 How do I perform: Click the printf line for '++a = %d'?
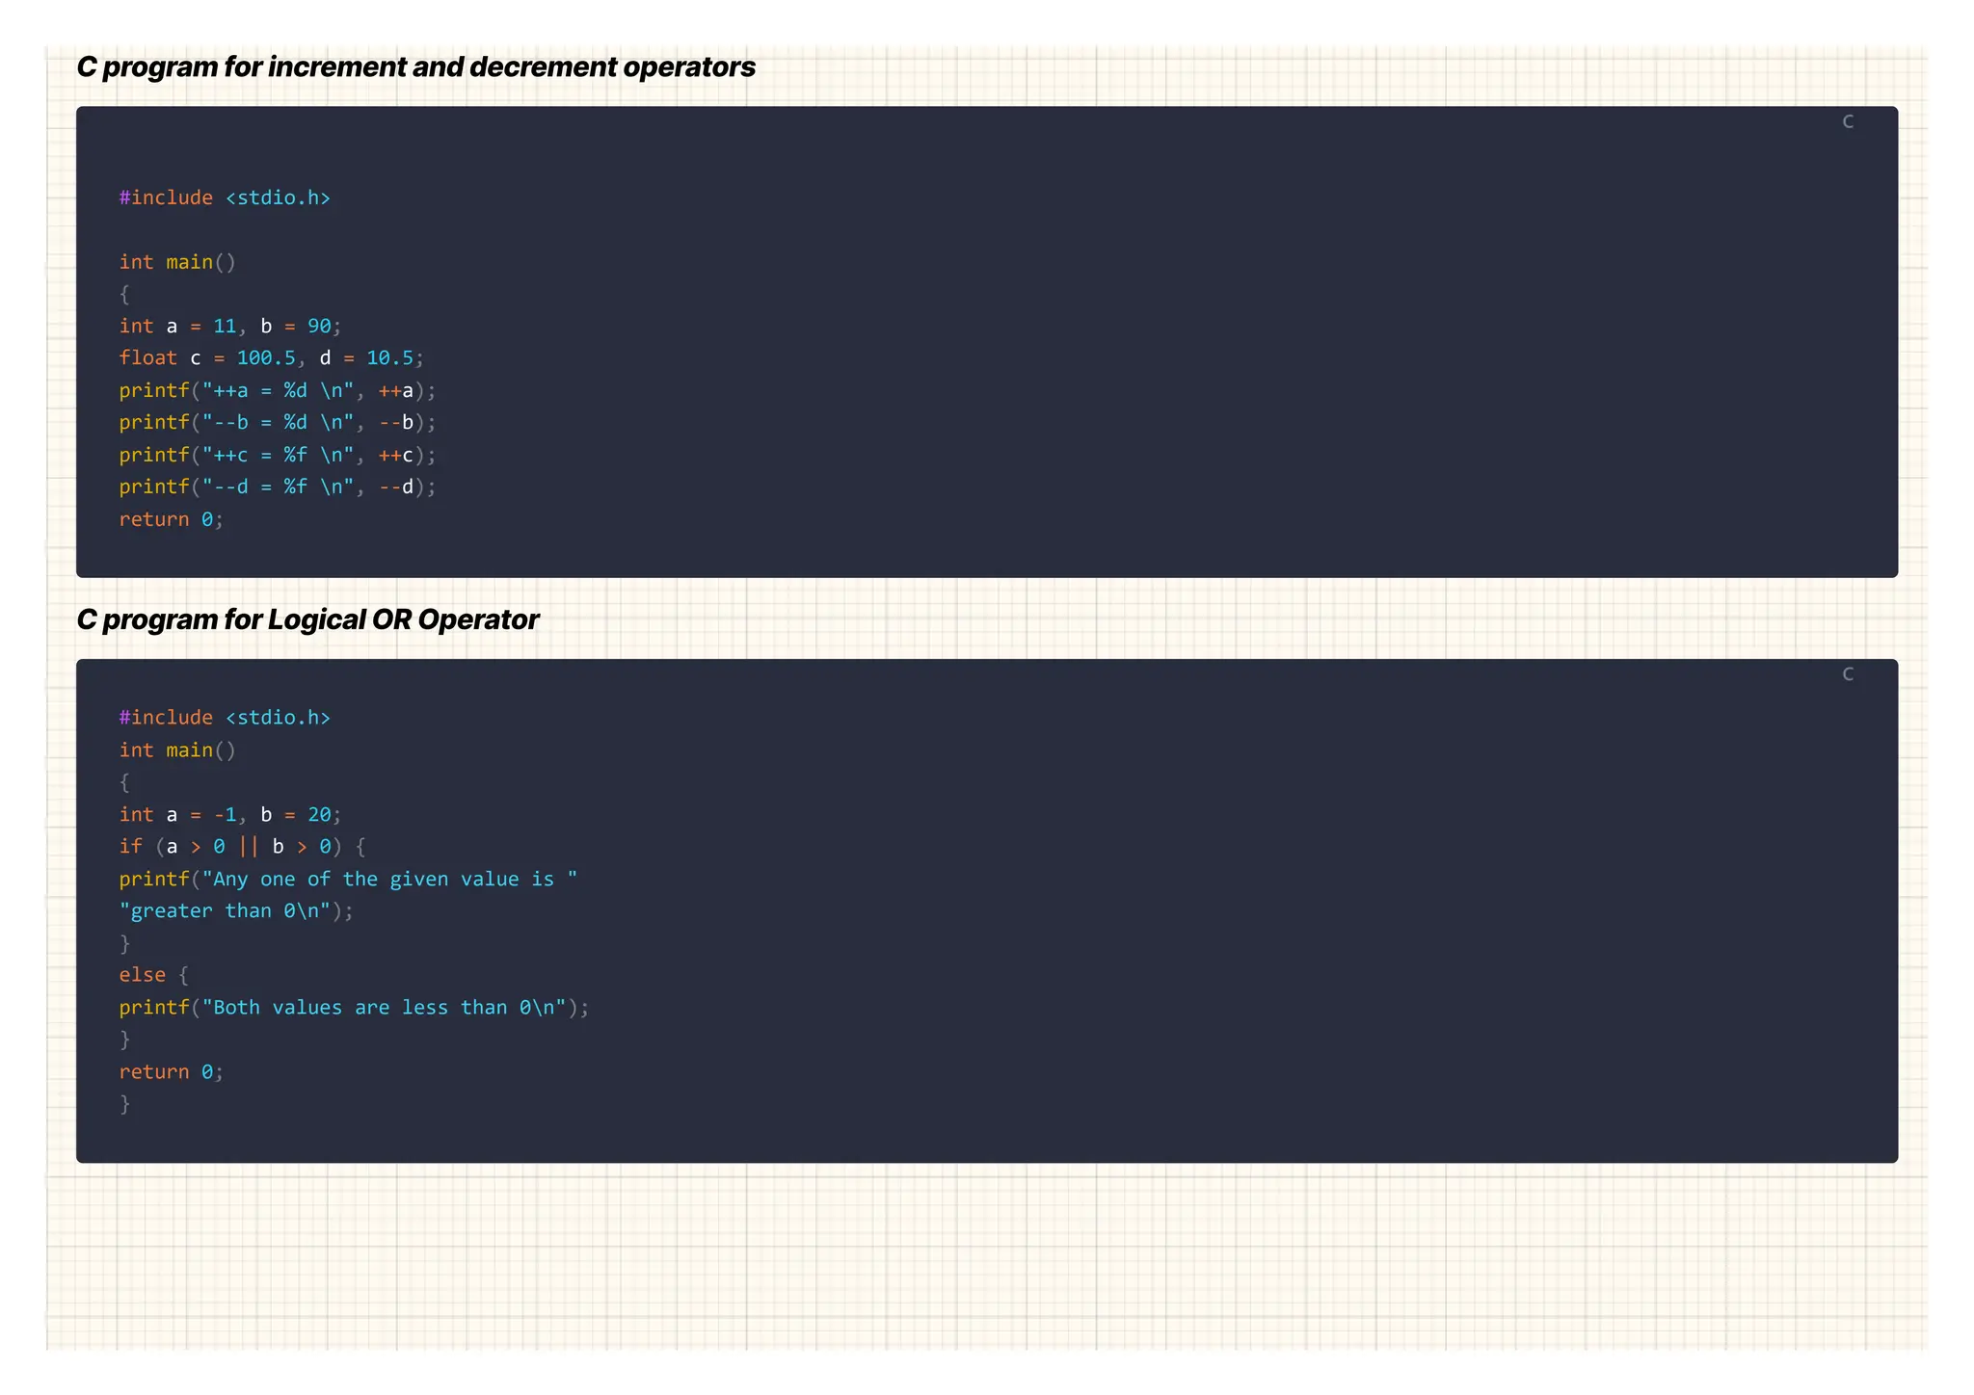pos(278,391)
